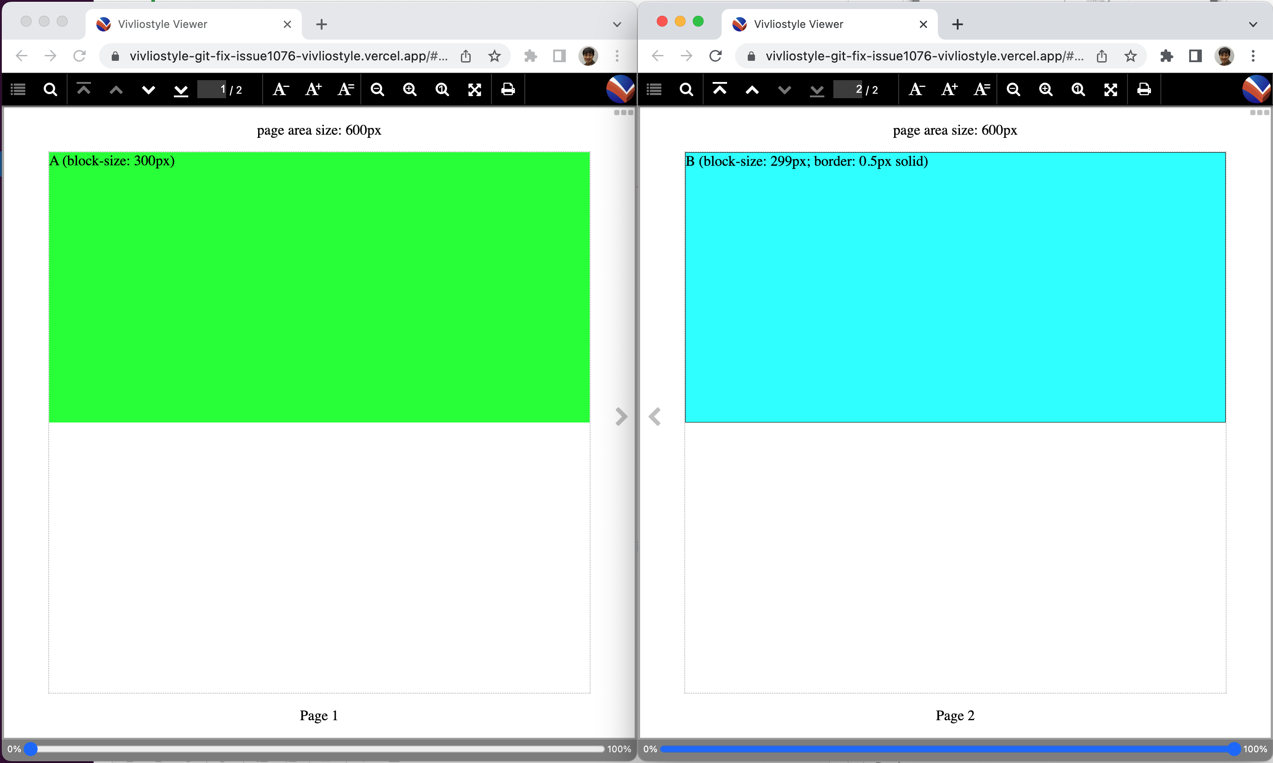Open a new browser tab

coord(321,24)
